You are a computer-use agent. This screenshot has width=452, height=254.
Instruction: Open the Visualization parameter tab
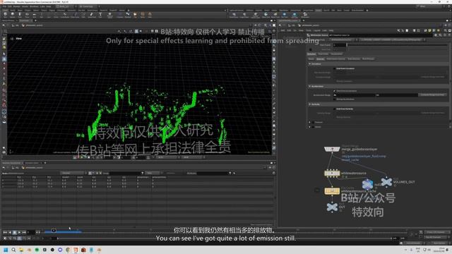(336, 54)
